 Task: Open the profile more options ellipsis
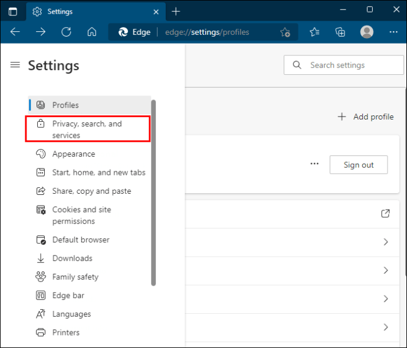pos(315,164)
